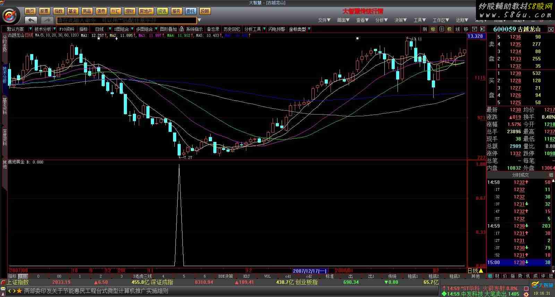Click the 系统指示 toolbar item
The image size is (555, 297).
point(194,29)
